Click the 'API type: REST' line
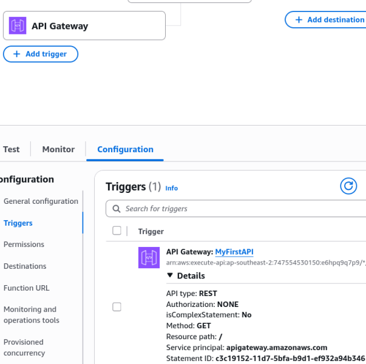Screen dimensions: 366x364 pyautogui.click(x=191, y=293)
